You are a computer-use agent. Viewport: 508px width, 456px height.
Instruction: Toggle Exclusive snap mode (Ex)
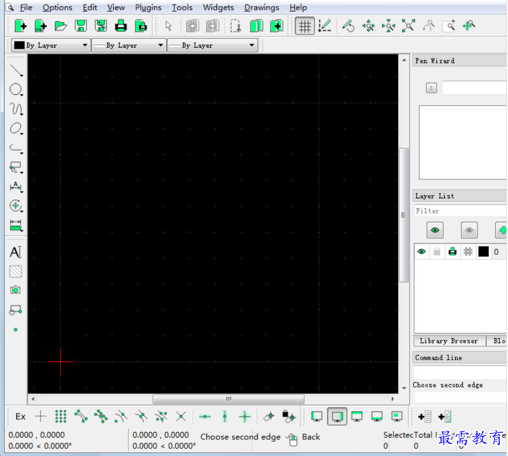click(x=21, y=416)
